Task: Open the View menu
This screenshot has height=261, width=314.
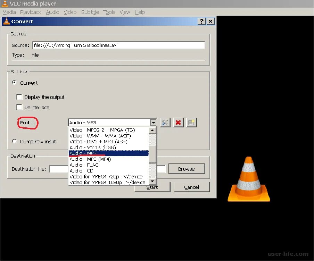Action: click(x=125, y=12)
